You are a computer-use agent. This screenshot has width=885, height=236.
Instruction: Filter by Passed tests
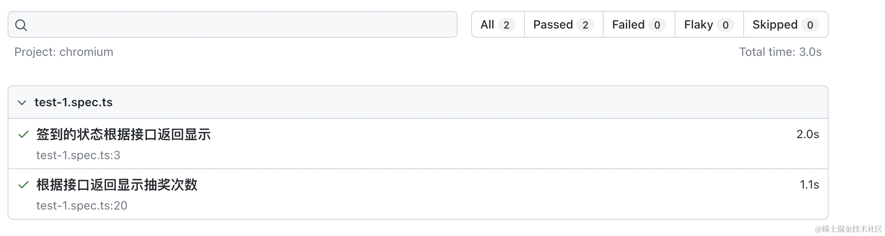[564, 25]
